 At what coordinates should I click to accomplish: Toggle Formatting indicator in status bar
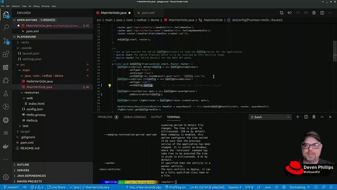click(x=300, y=187)
